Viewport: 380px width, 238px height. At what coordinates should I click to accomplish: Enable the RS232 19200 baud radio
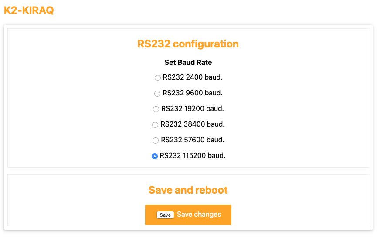[x=156, y=109]
